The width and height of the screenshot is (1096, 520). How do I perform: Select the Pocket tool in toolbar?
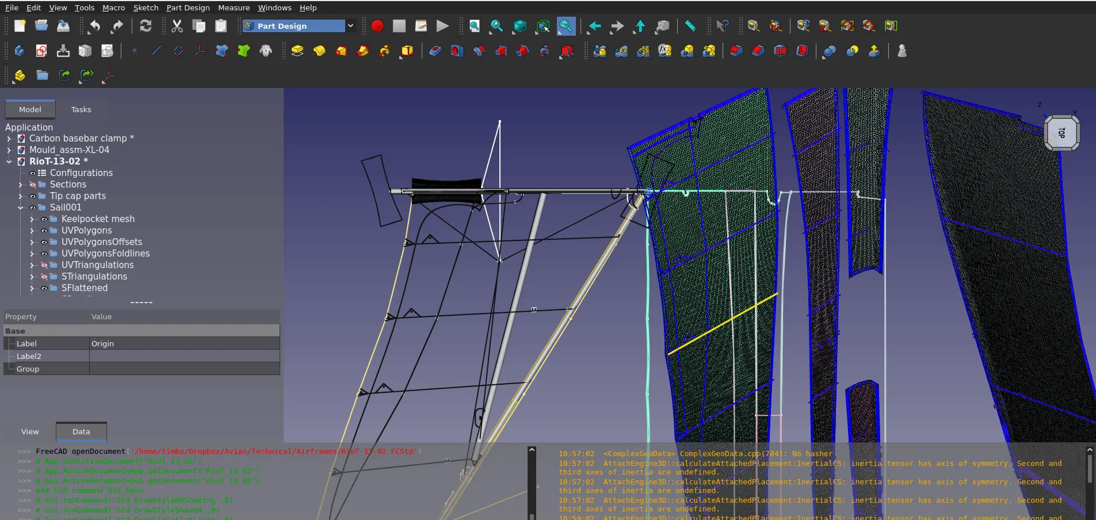tap(435, 51)
